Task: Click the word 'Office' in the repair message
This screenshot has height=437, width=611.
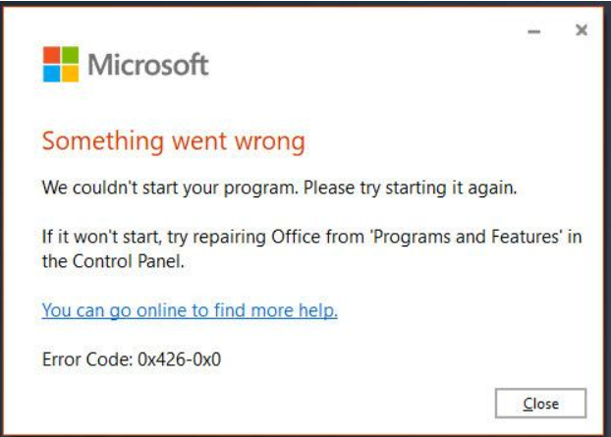Action: pos(296,237)
